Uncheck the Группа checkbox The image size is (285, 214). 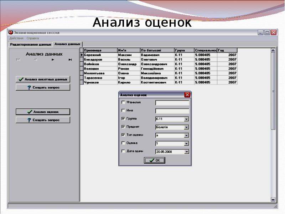(123, 119)
